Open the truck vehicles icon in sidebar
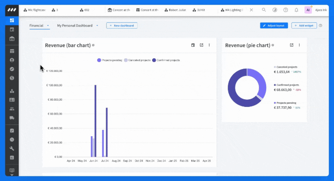The width and height of the screenshot is (334, 181). (12, 118)
